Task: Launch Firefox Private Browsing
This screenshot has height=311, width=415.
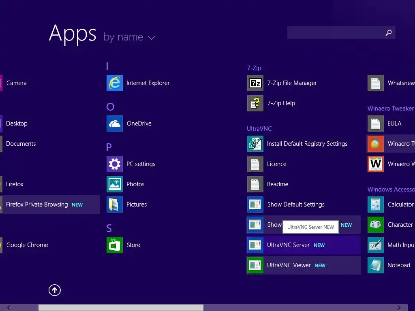Action: pos(50,204)
